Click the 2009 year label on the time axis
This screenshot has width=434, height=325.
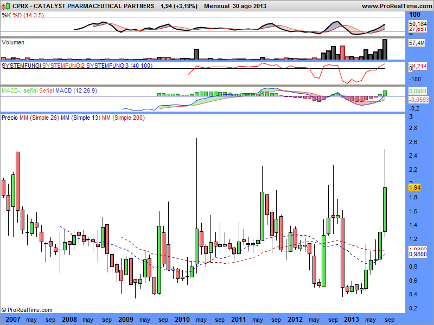126,320
